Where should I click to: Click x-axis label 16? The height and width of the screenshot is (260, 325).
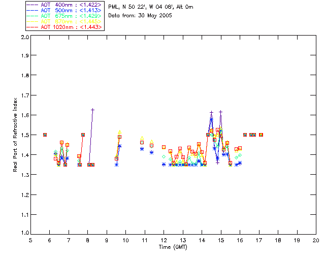tap(240, 240)
